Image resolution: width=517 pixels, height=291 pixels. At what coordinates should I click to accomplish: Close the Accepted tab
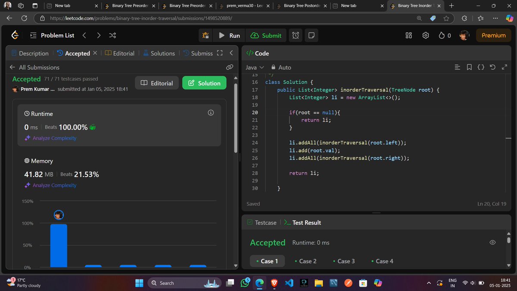coord(95,53)
